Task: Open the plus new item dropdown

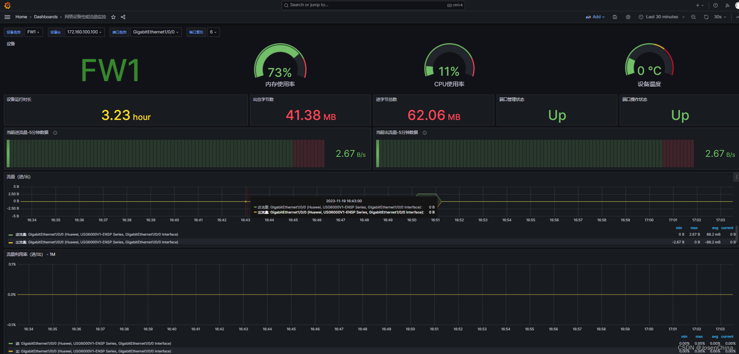Action: tap(699, 5)
